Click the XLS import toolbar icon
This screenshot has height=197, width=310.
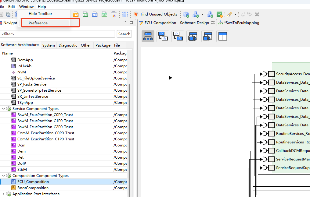pos(104,15)
